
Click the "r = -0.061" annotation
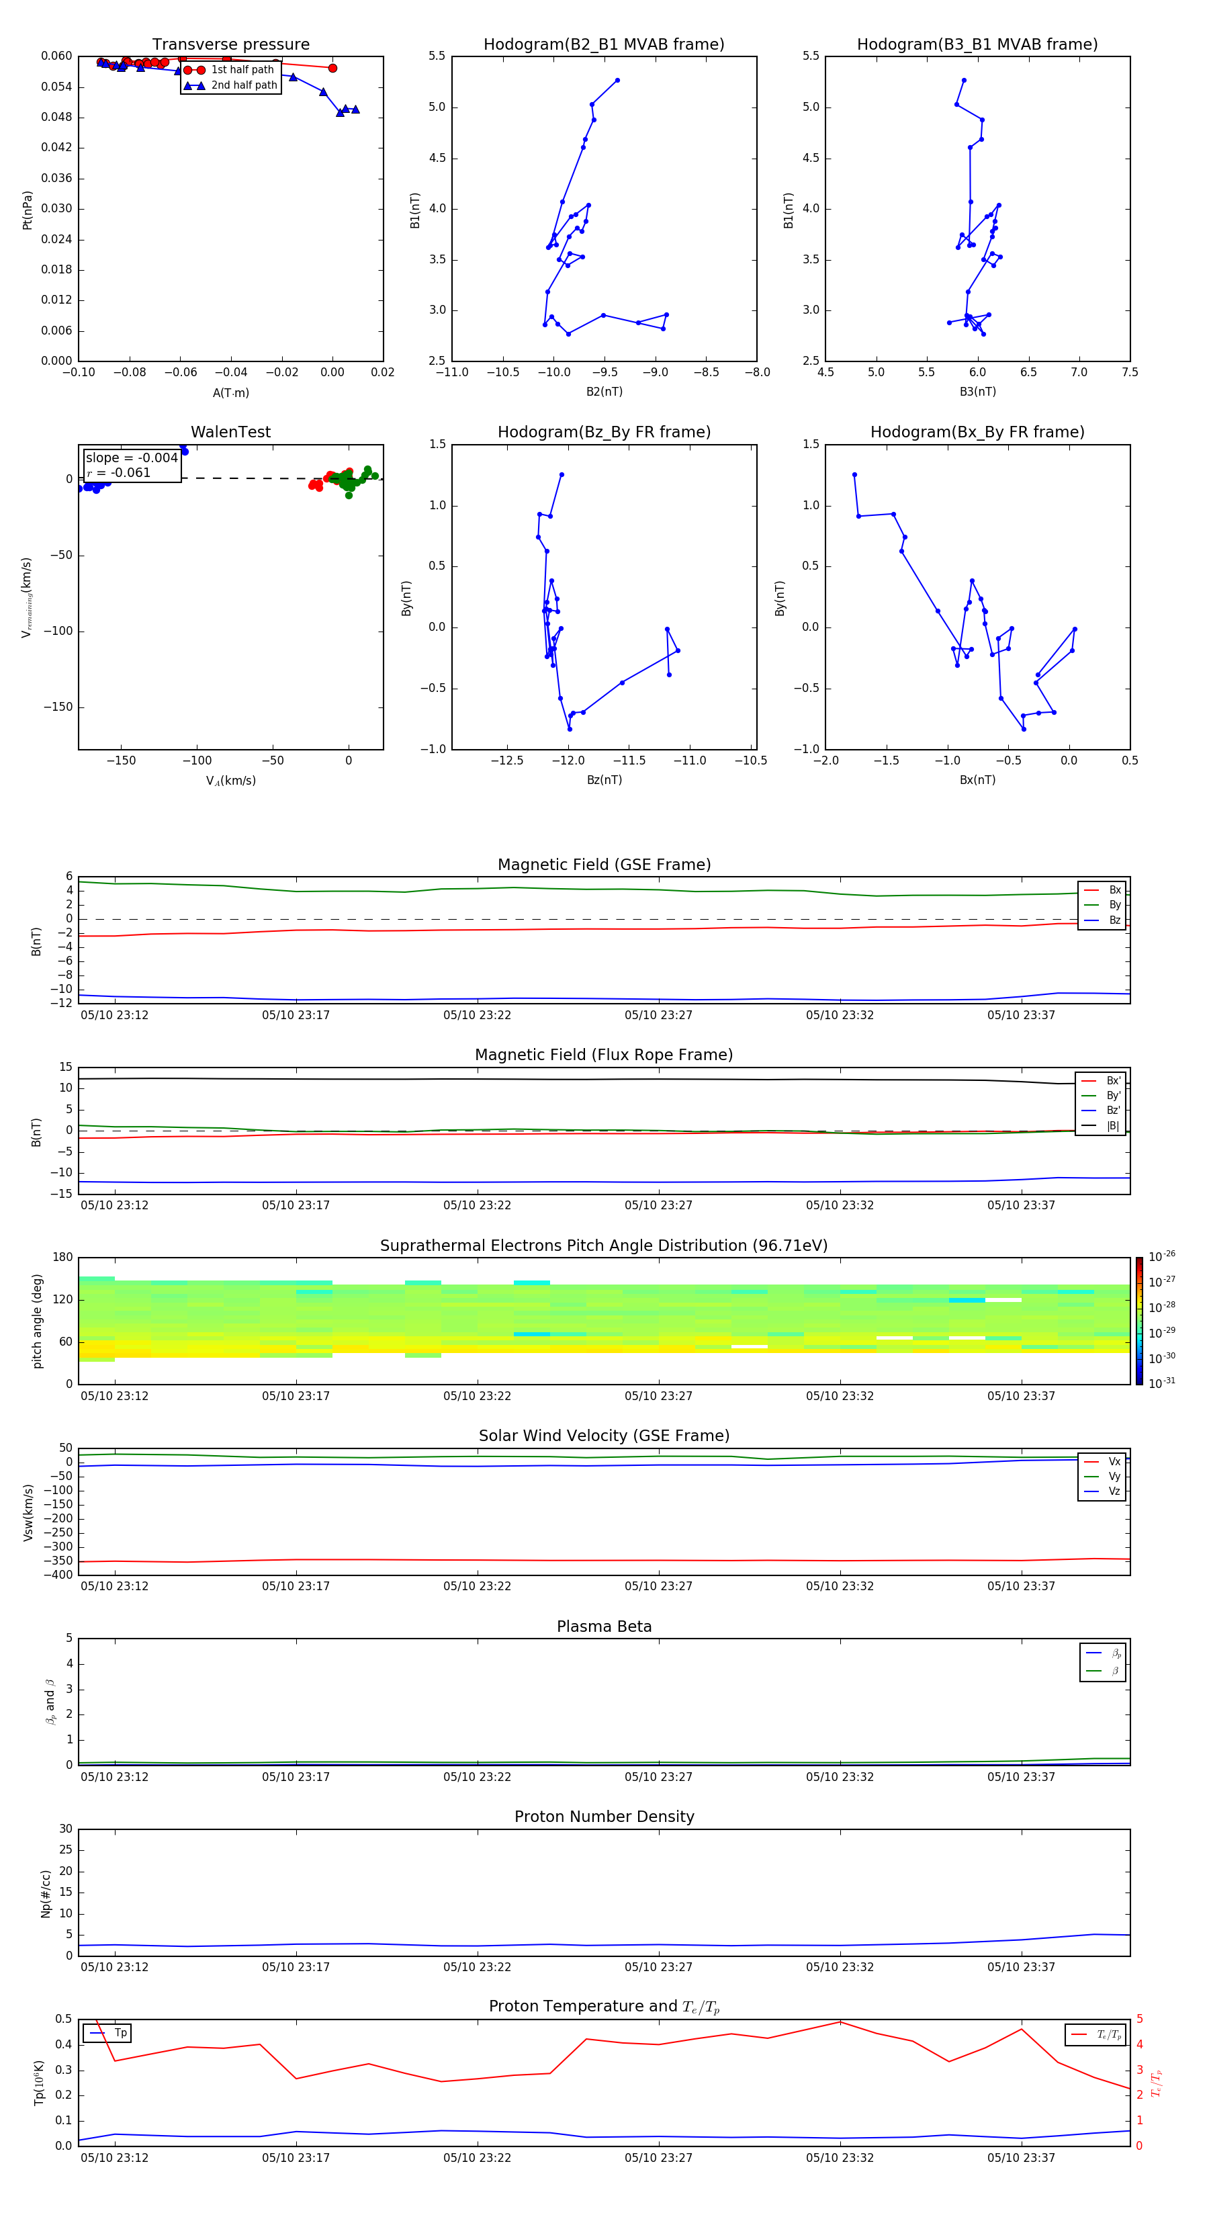point(119,472)
